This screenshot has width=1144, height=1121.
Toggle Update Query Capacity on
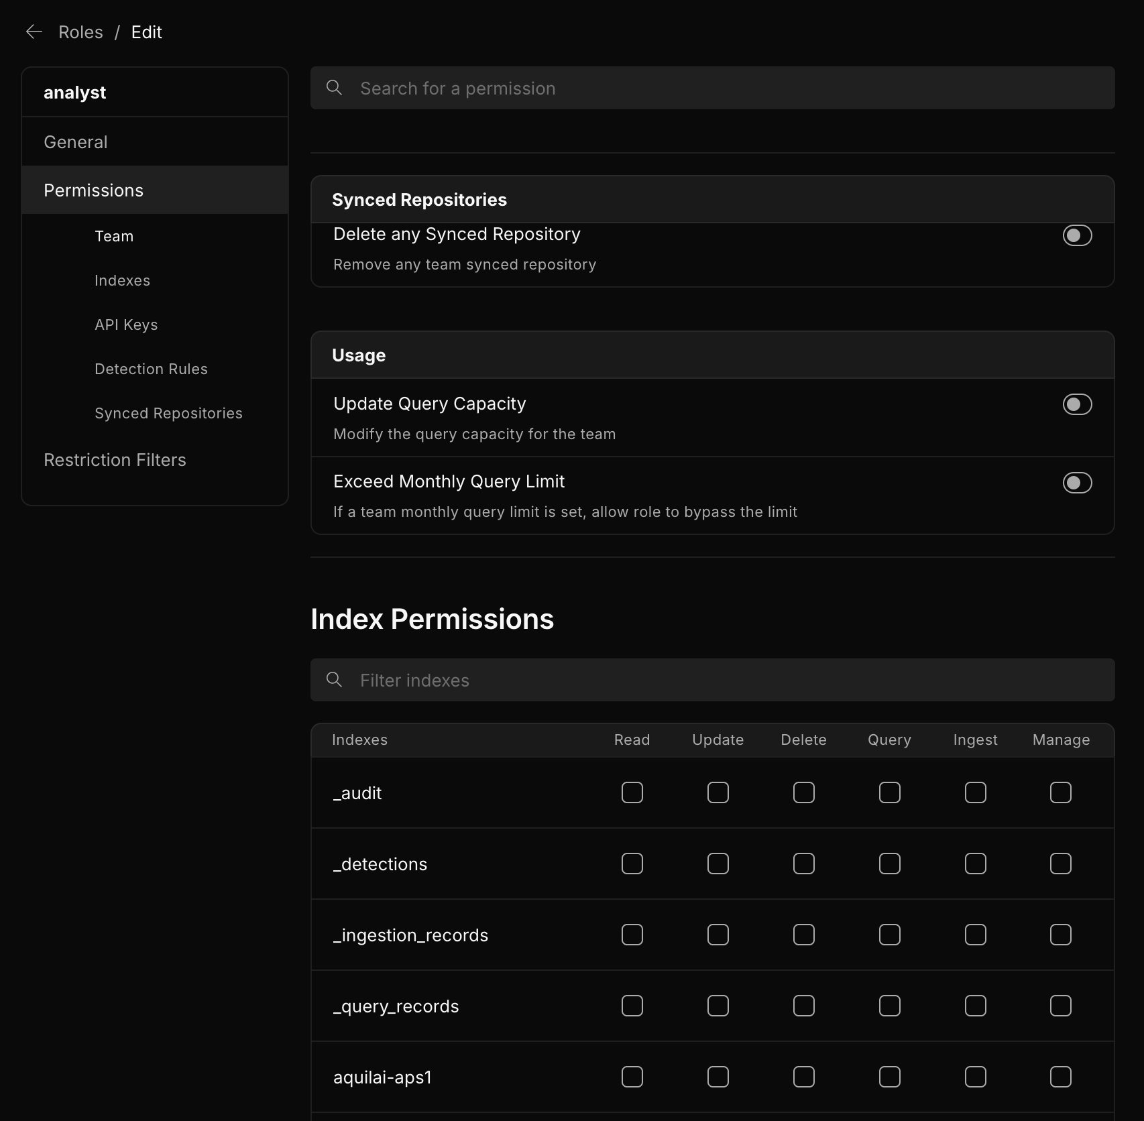pos(1077,404)
